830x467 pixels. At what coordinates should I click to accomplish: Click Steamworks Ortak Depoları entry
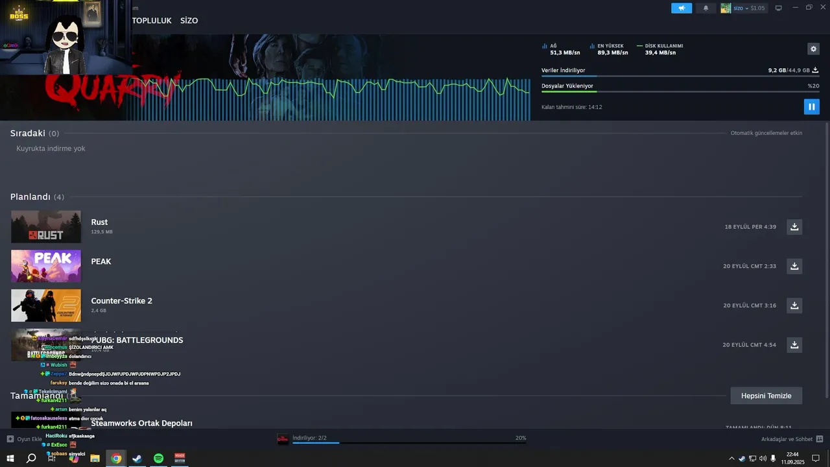pyautogui.click(x=141, y=423)
